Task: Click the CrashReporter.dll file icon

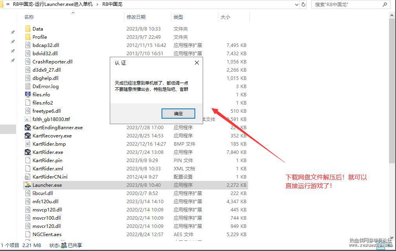Action: (x=28, y=61)
